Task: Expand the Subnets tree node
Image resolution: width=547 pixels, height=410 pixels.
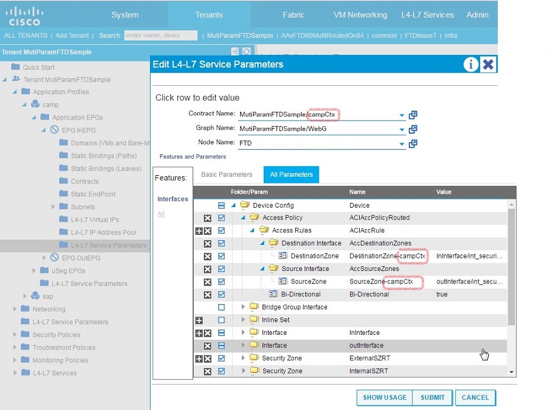Action: click(53, 206)
